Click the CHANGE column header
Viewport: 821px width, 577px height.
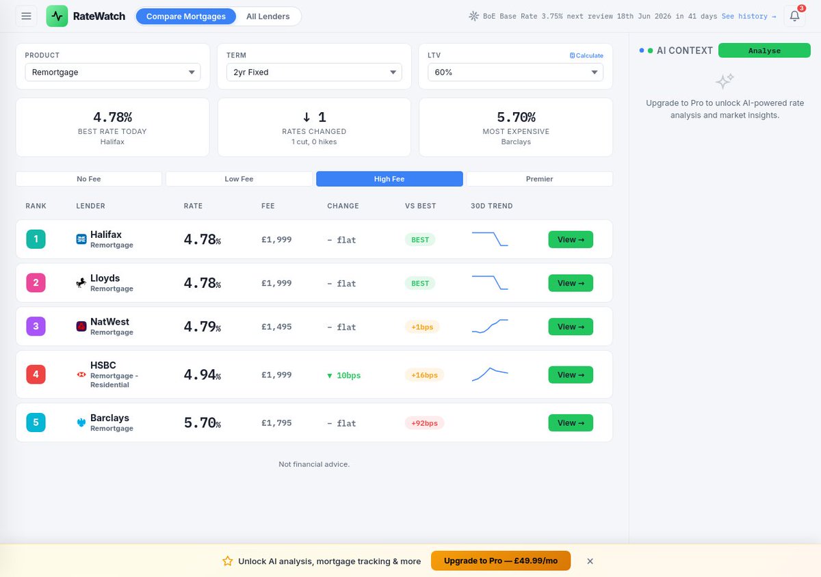[x=343, y=206]
